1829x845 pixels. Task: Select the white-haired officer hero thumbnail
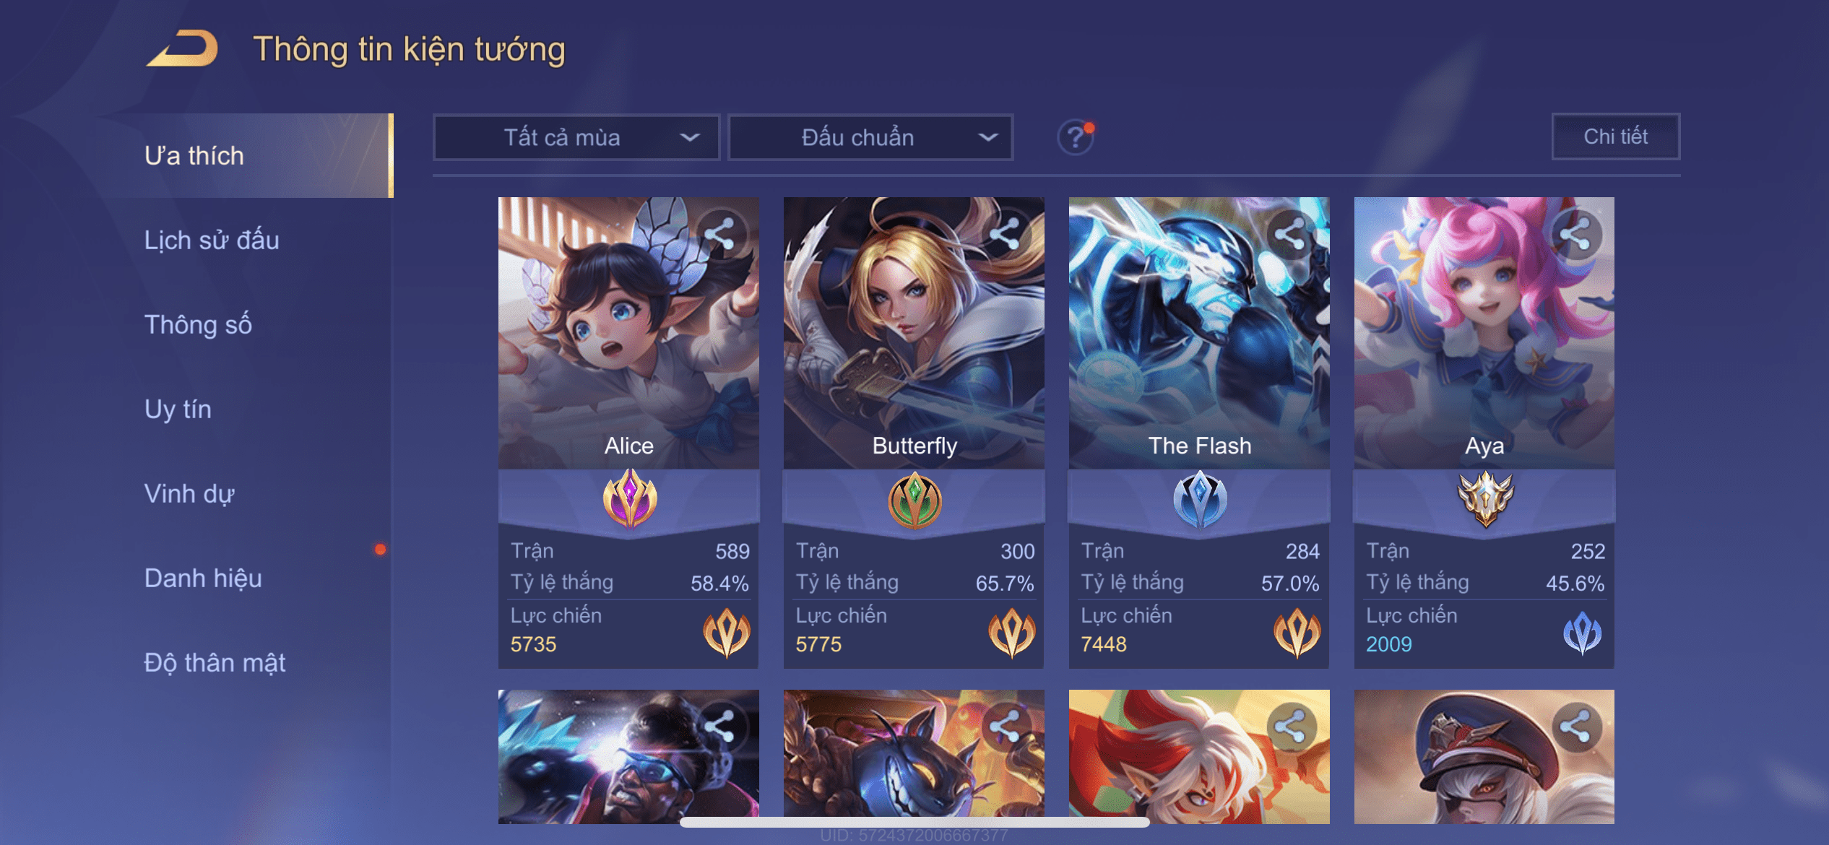point(1484,756)
